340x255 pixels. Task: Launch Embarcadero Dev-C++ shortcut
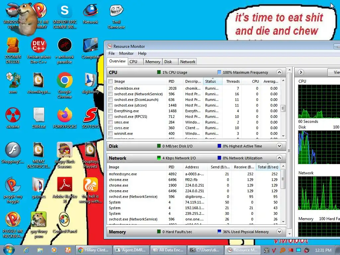pos(39,51)
